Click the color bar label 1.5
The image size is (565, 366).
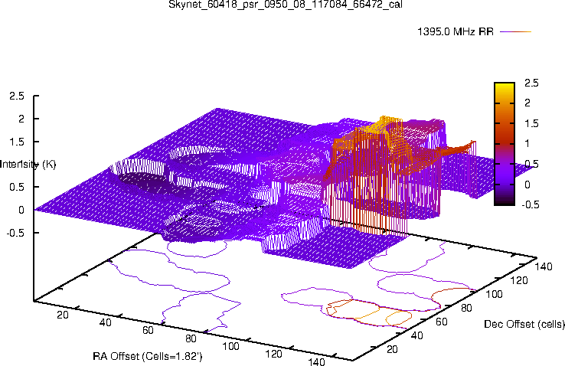pyautogui.click(x=531, y=123)
